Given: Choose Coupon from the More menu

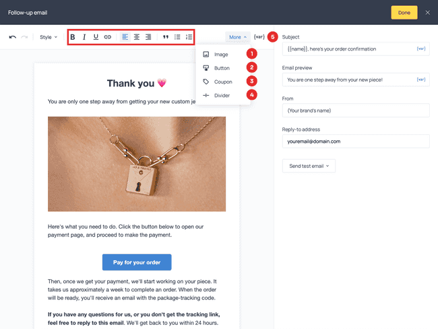Looking at the screenshot, I should pyautogui.click(x=223, y=82).
